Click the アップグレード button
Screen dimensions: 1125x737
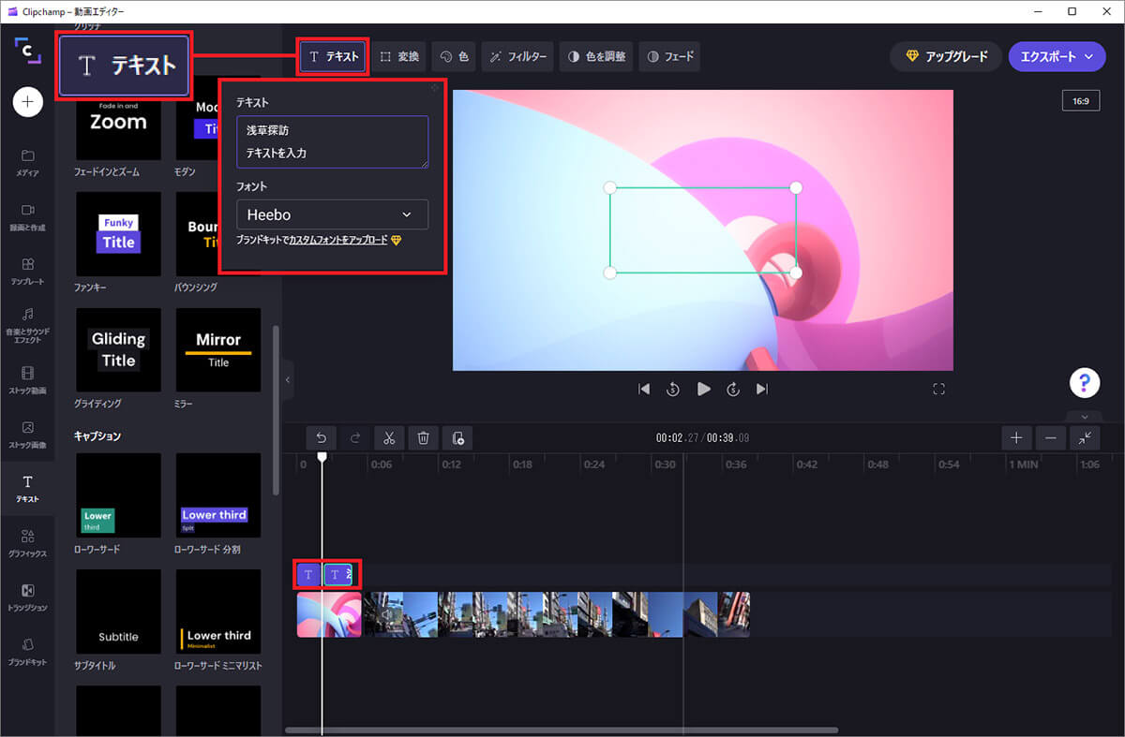946,56
